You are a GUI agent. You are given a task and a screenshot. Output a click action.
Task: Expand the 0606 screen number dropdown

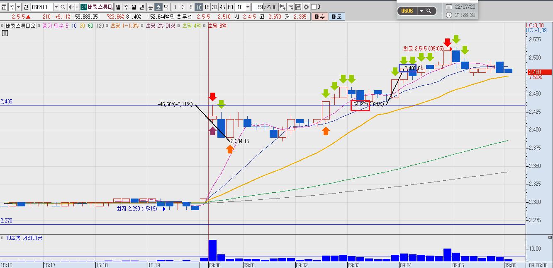click(421, 11)
